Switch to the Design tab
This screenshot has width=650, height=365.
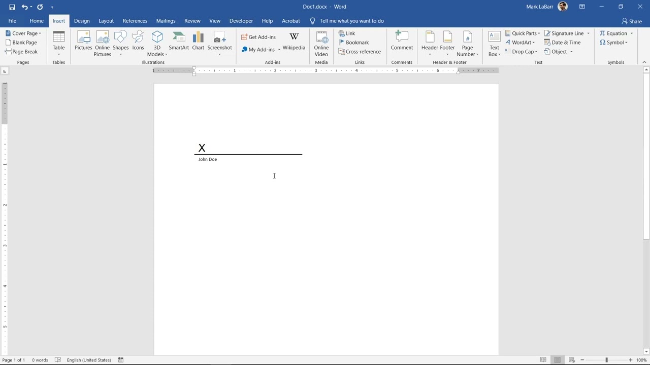pyautogui.click(x=82, y=21)
